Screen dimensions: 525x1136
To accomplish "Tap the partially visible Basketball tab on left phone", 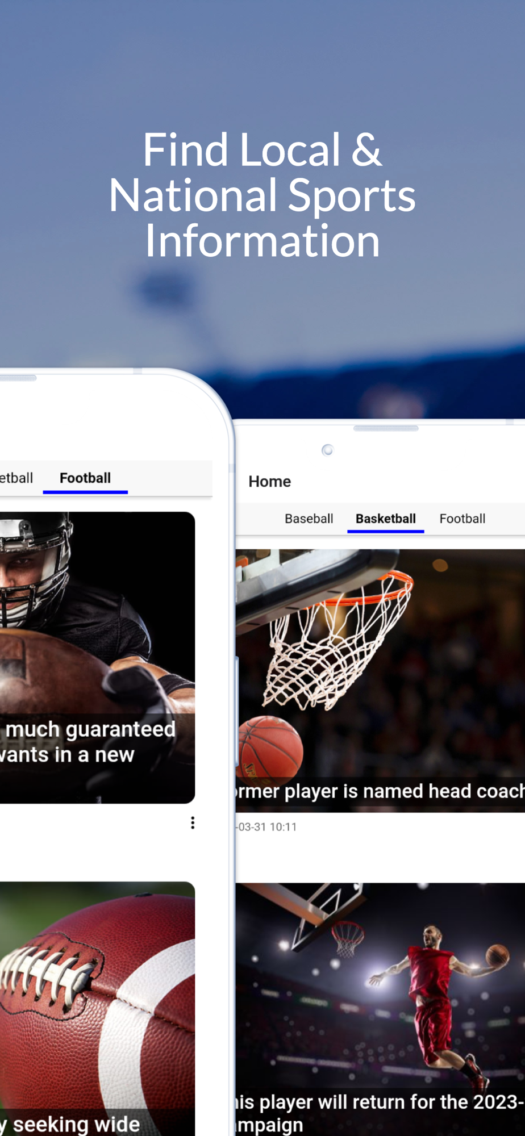I will [16, 478].
